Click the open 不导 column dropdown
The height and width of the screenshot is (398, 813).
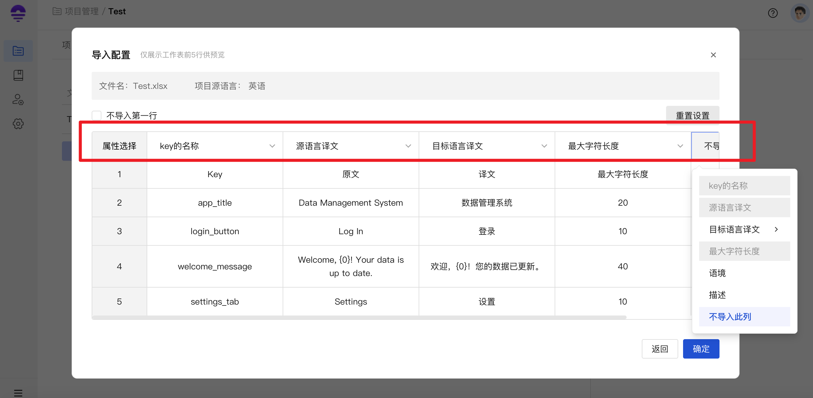(705, 146)
